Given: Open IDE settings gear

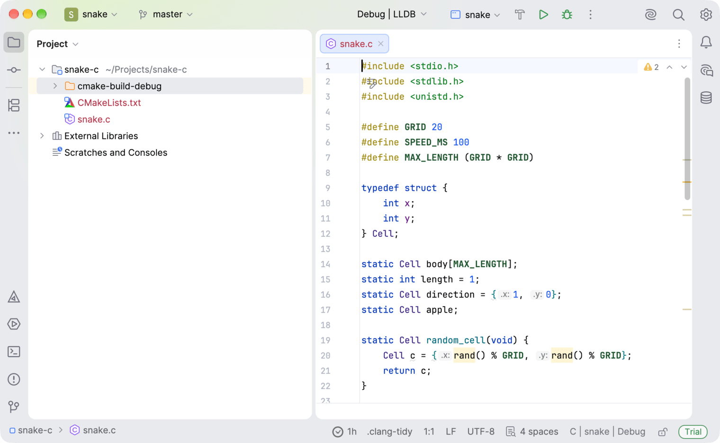Looking at the screenshot, I should coord(706,15).
